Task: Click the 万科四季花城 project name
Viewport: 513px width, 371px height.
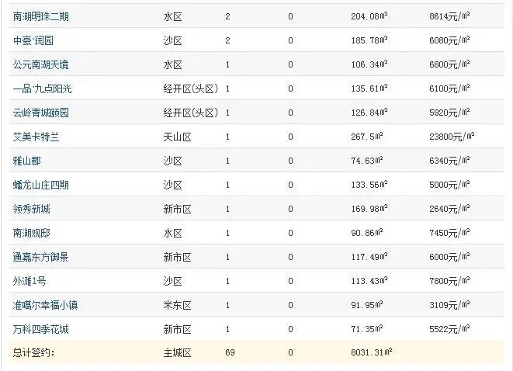Action: point(41,329)
